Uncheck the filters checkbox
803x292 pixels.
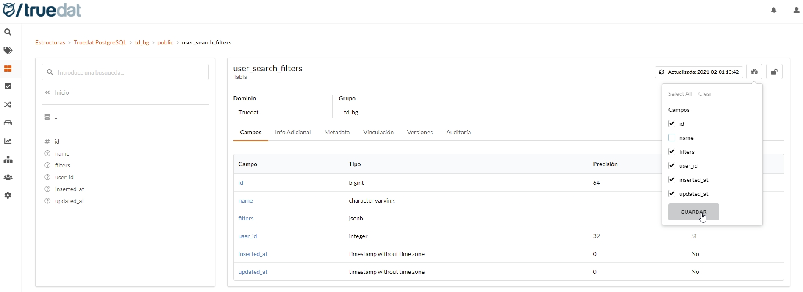pyautogui.click(x=672, y=152)
